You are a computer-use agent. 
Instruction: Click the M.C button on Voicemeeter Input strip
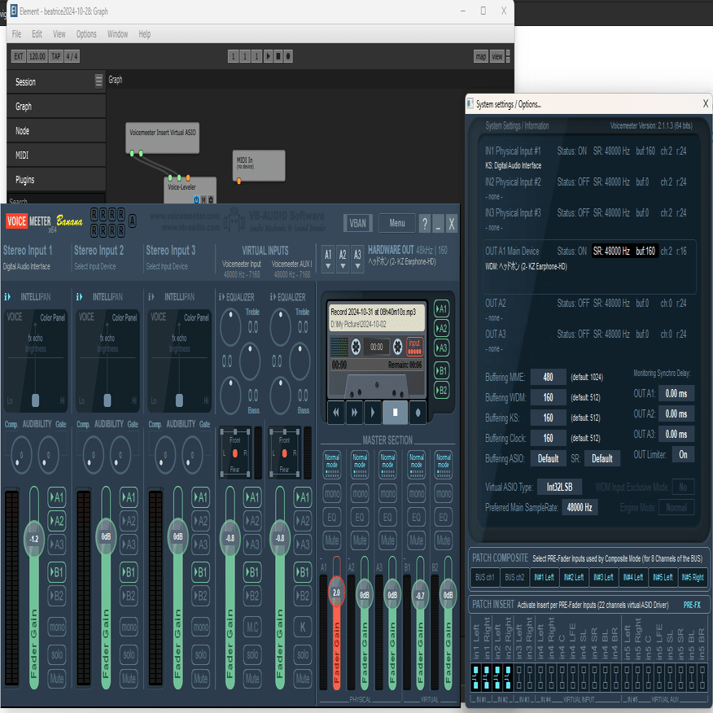click(252, 628)
